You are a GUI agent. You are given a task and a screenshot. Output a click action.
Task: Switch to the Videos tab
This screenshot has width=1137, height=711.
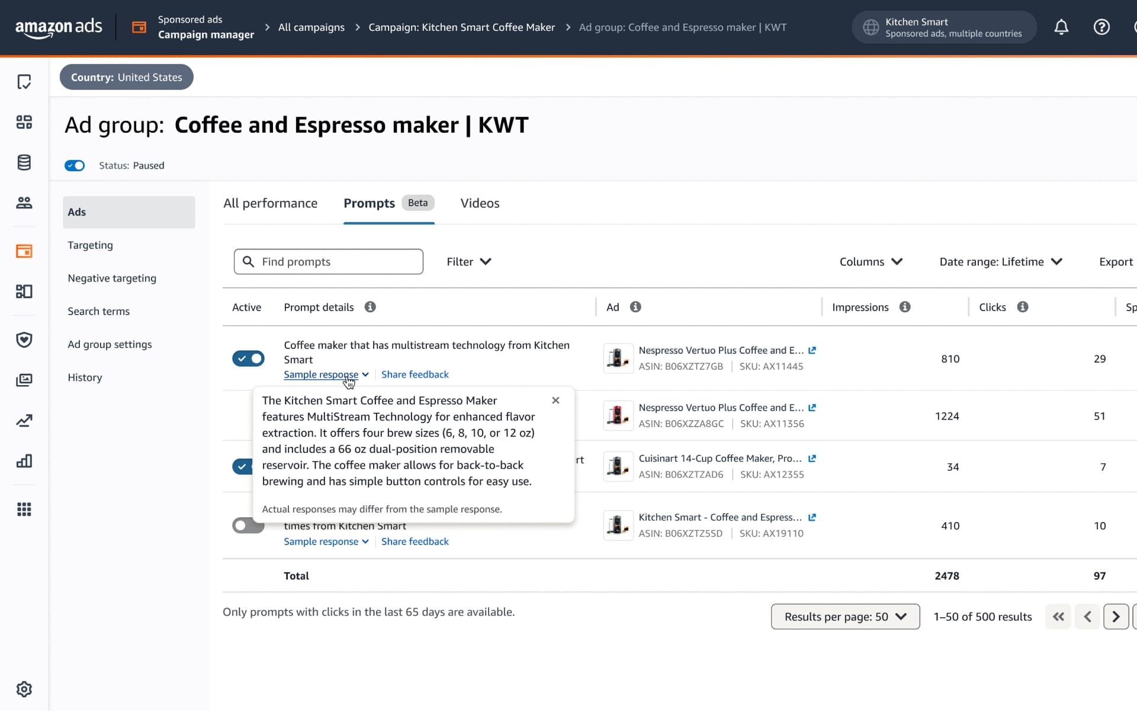pos(480,203)
